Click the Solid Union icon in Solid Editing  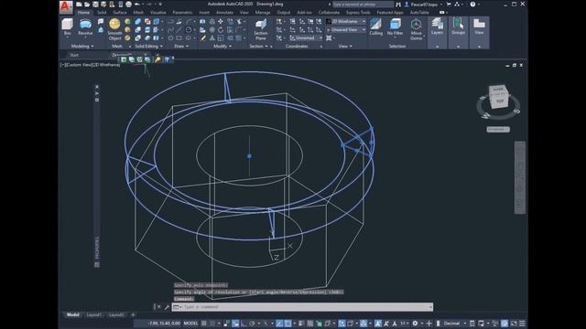tap(138, 22)
